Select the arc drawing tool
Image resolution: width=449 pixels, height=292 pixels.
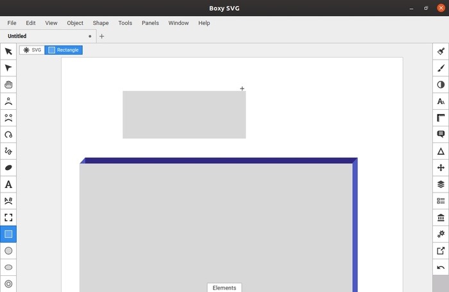click(8, 134)
